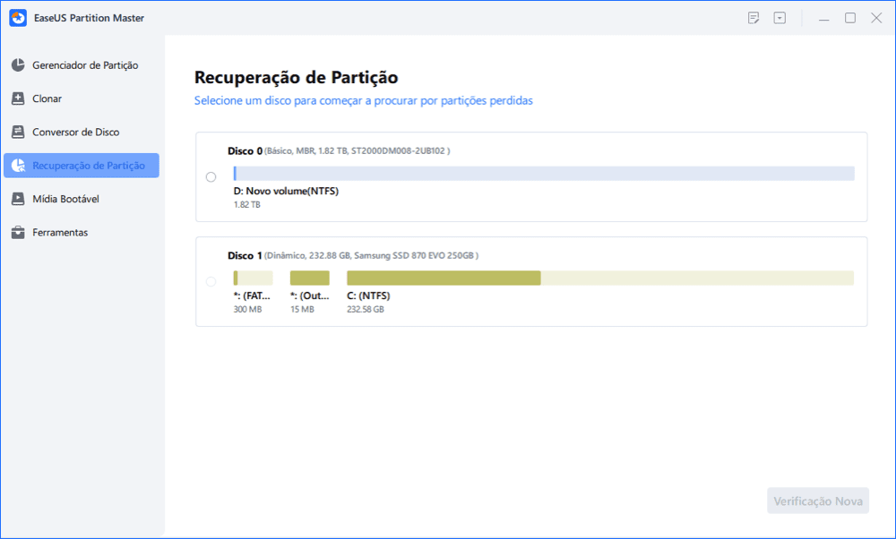Click the 300 MB size label
The image size is (896, 539).
point(247,310)
